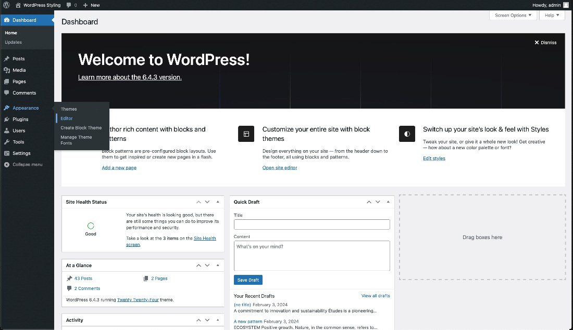
Task: Click the Plugins plug icon in sidebar
Action: (7, 119)
